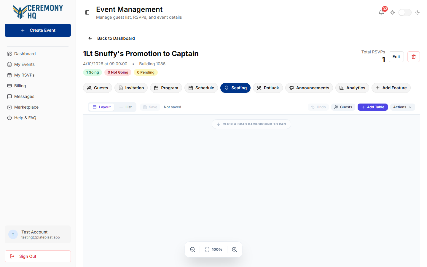
Task: Toggle the dark mode switch
Action: click(405, 12)
